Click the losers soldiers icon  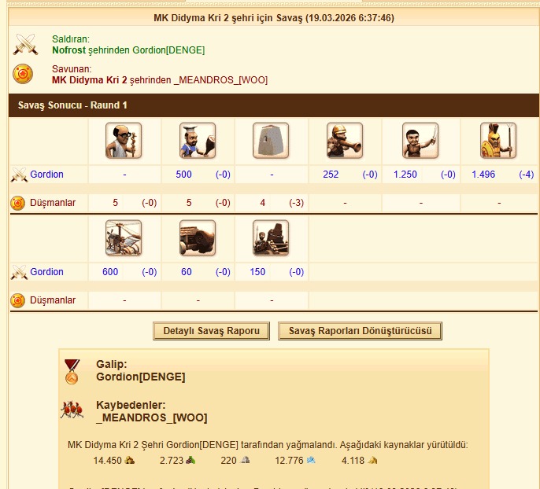tap(72, 410)
